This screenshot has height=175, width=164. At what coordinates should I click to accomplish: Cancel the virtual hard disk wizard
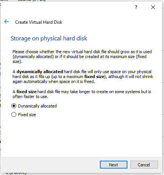point(144,165)
